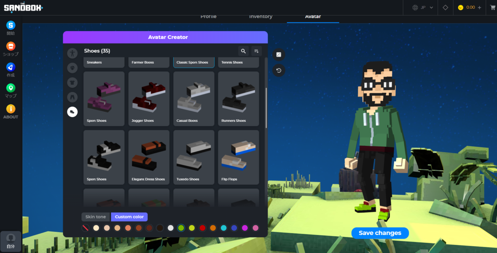Click The Sandbox logo
This screenshot has height=253, width=497.
click(23, 7)
